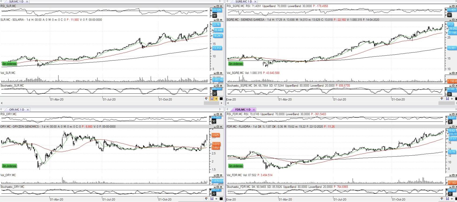Toggle the pin icon in the SLR.MC chart
The image size is (457, 202).
click(216, 99)
